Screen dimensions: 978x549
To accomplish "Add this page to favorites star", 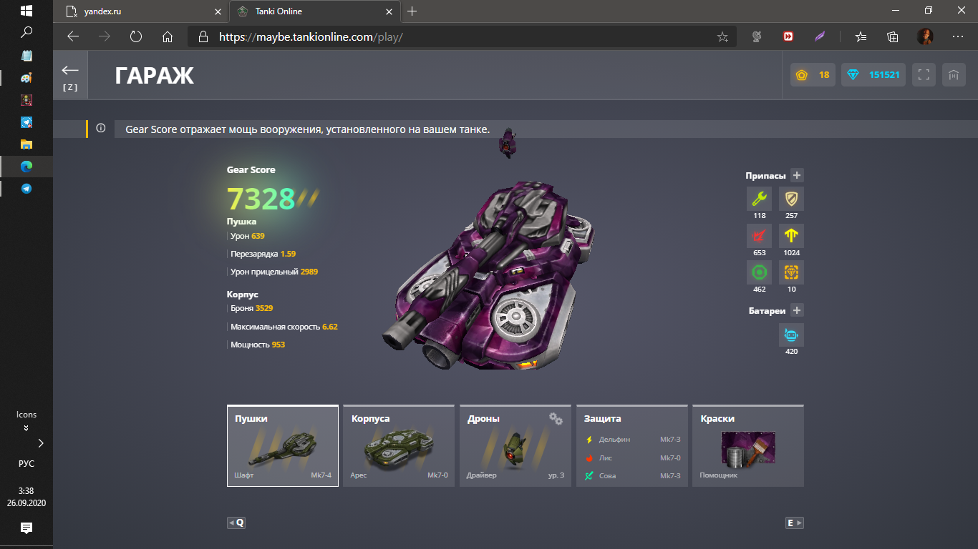I will 722,36.
